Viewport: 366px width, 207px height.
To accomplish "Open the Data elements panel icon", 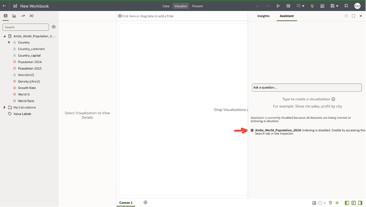I will coord(6,16).
